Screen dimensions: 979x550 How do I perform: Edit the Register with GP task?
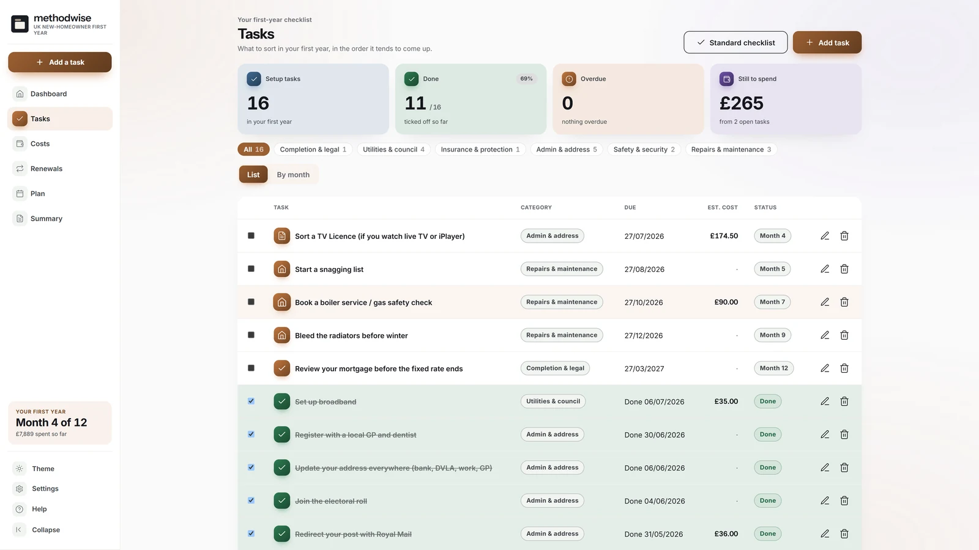[825, 435]
